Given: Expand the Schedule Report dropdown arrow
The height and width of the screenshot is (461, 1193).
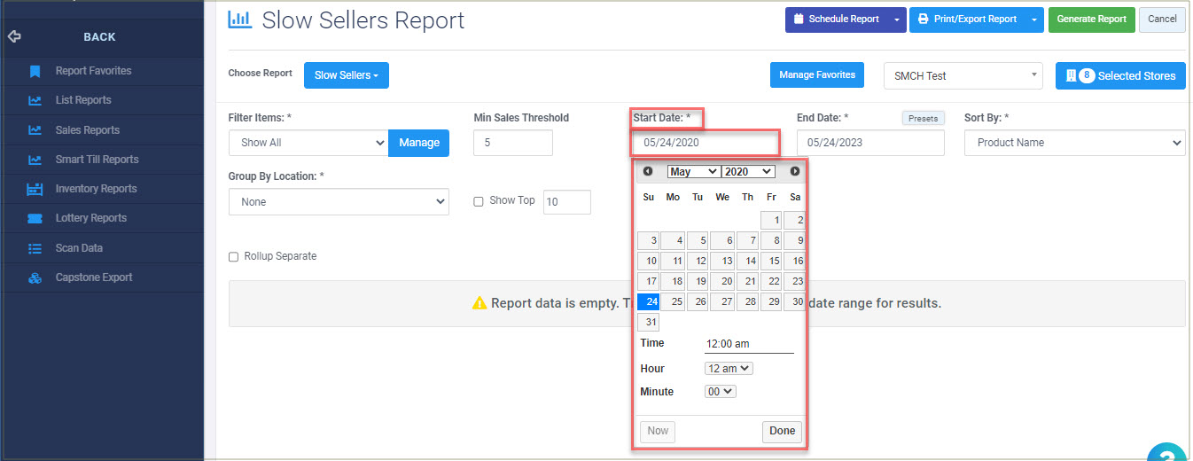Looking at the screenshot, I should coord(897,20).
